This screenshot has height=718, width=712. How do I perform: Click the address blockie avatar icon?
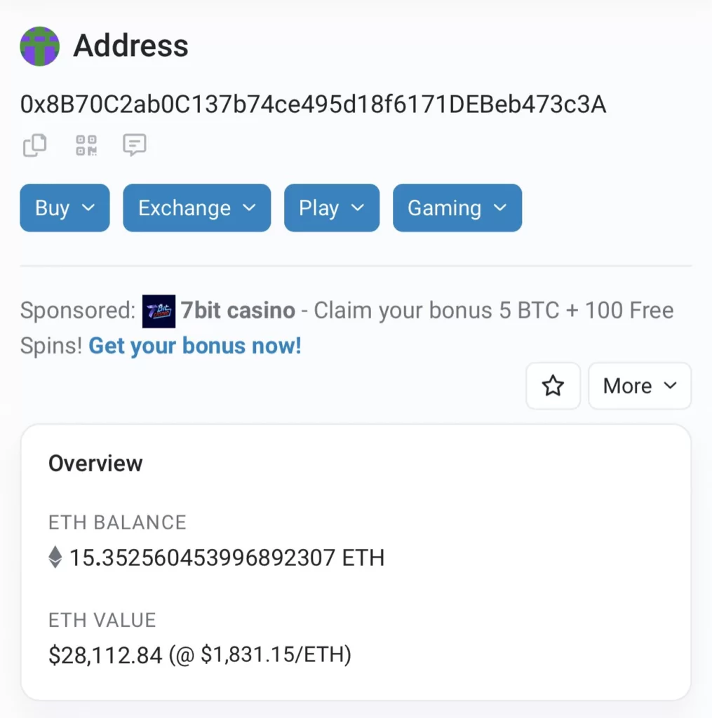click(40, 46)
